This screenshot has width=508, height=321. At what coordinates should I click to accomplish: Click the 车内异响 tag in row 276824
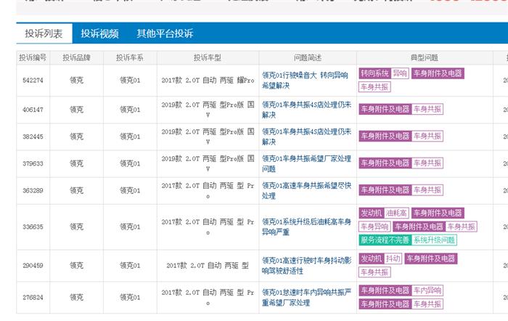427,290
